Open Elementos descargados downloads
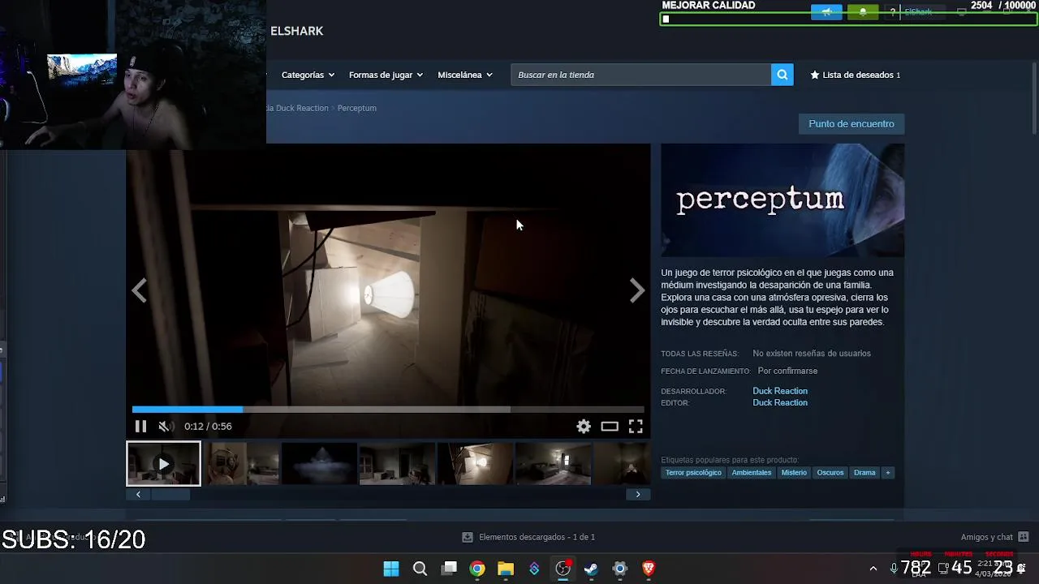The width and height of the screenshot is (1039, 584). (x=528, y=537)
